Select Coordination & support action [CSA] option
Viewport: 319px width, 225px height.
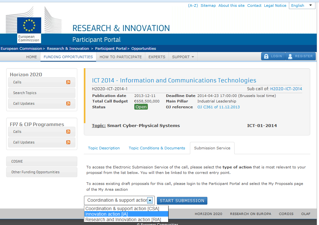click(x=126, y=209)
